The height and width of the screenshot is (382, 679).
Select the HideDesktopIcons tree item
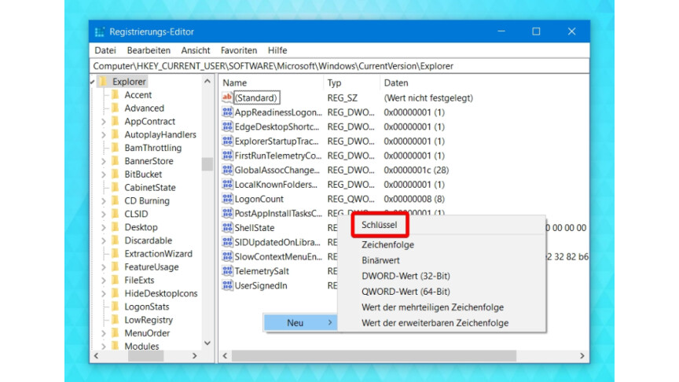(160, 294)
